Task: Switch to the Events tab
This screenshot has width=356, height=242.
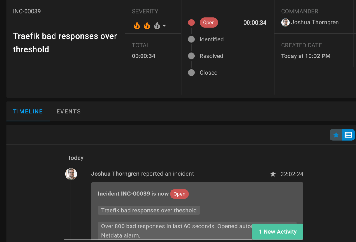Action: point(69,112)
